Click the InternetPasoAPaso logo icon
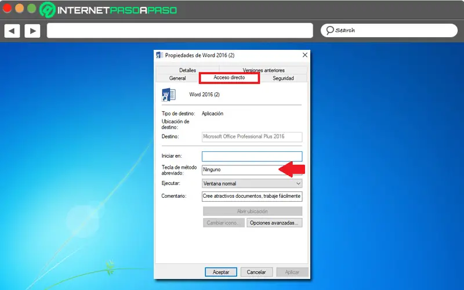464x290 pixels. point(48,10)
